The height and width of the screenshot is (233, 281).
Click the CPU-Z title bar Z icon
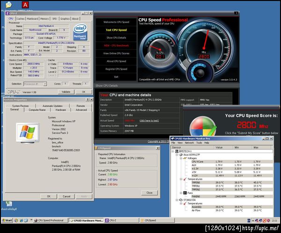click(7, 14)
